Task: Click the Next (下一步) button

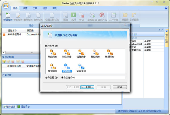Action: coord(87,87)
